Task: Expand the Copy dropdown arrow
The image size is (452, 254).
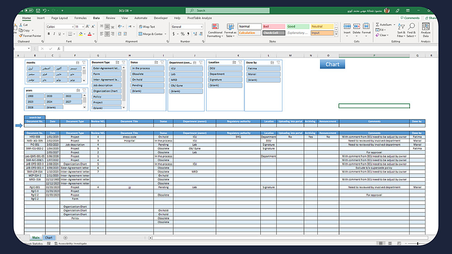Action: [33, 31]
